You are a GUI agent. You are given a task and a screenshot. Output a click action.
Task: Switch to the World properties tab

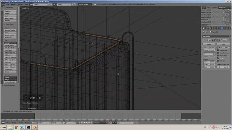[215, 28]
